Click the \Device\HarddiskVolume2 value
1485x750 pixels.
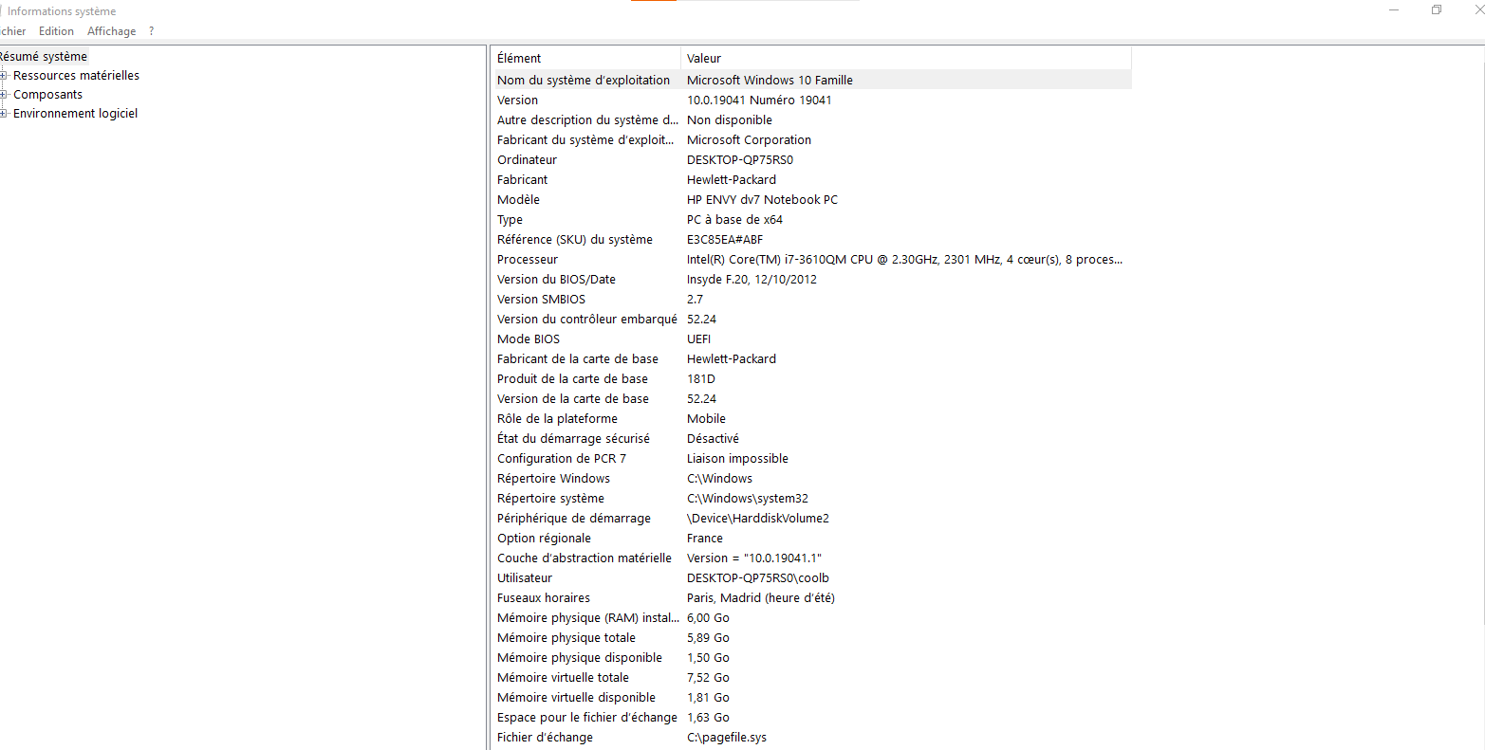pos(758,519)
